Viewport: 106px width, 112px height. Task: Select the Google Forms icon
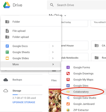coord(68,67)
